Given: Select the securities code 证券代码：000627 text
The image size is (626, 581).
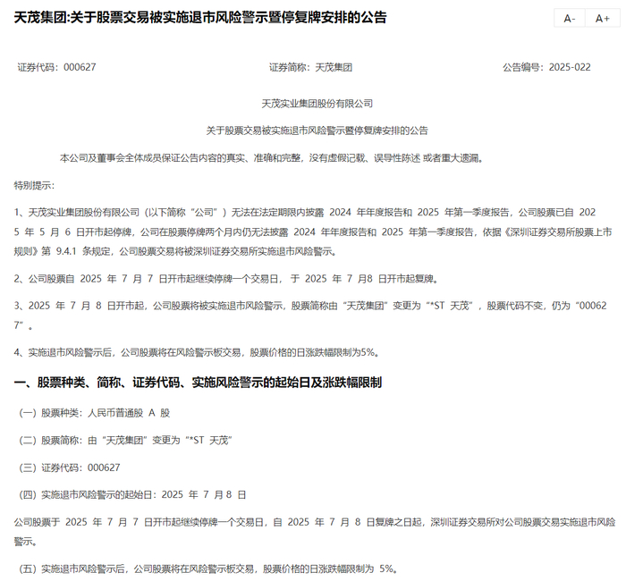Looking at the screenshot, I should click(x=56, y=67).
